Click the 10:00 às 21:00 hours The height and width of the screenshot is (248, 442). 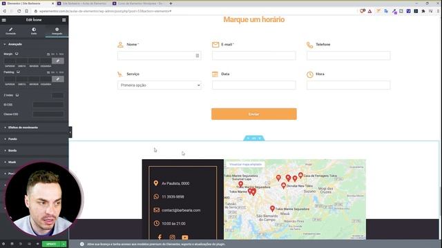point(173,223)
